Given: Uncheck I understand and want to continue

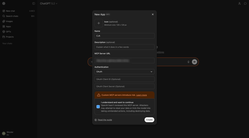Looking at the screenshot, I should (98, 107).
